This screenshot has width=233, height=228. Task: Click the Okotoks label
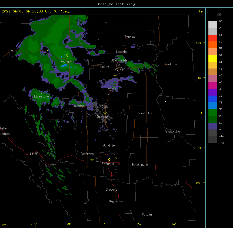[x=111, y=190]
